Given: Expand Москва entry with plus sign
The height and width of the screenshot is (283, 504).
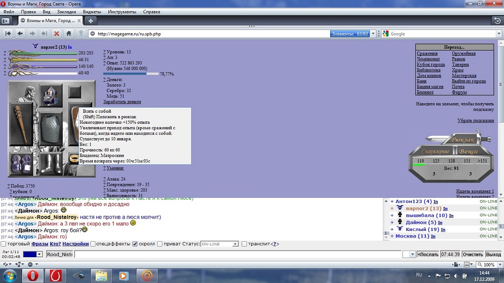Looking at the screenshot, I should pyautogui.click(x=392, y=236).
